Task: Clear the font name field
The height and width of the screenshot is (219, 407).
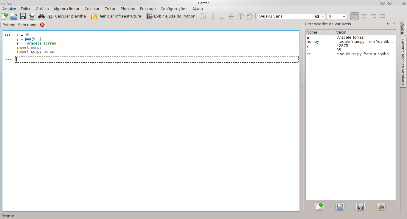Action: (317, 16)
